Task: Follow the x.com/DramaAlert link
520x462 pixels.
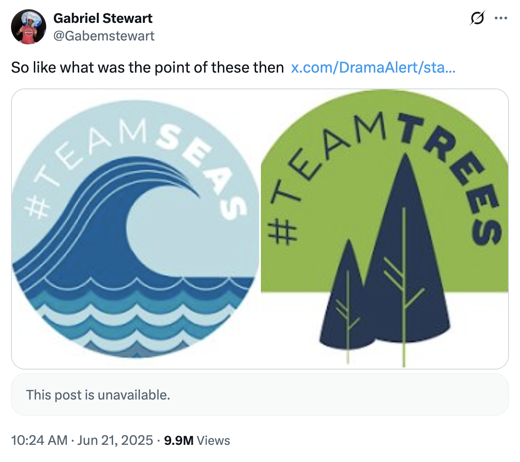Action: pos(373,67)
